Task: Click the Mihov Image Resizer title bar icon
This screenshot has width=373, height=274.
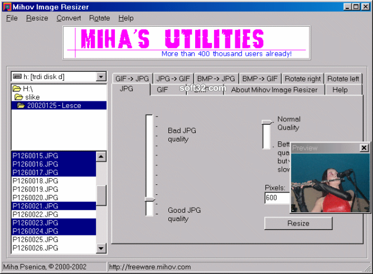Action: click(7, 7)
